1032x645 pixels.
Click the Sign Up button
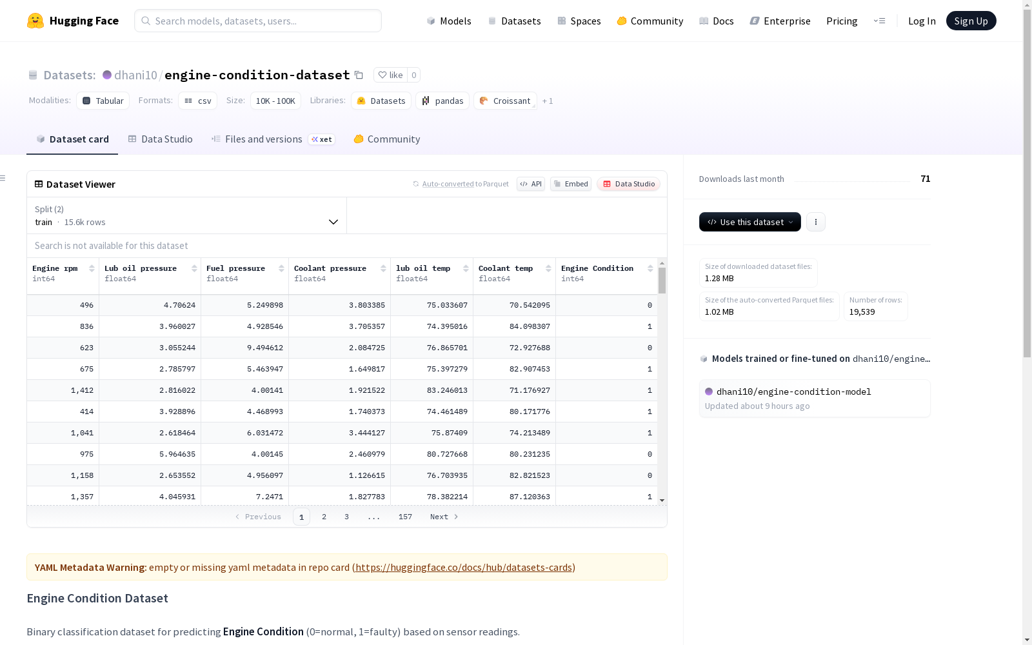[x=971, y=21]
